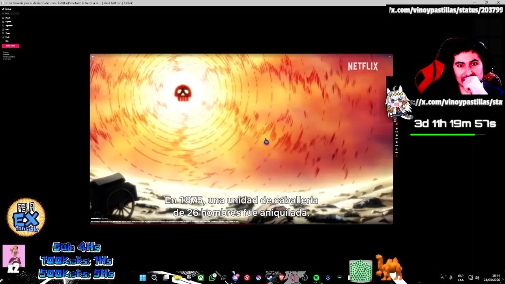505x284 pixels.
Task: Open the Explorar section
Action: (7, 22)
